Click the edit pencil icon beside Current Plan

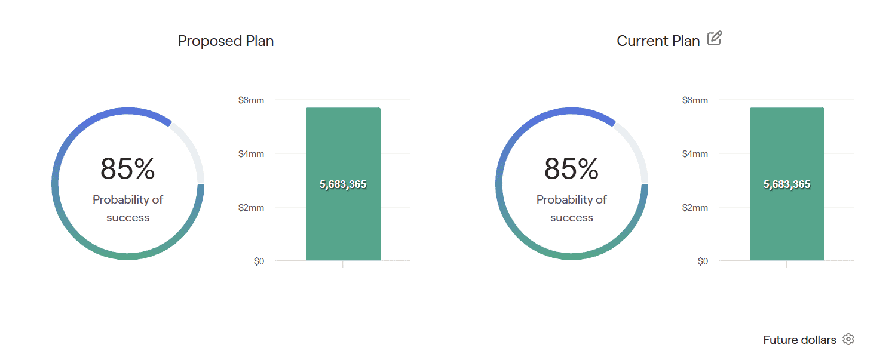point(715,39)
